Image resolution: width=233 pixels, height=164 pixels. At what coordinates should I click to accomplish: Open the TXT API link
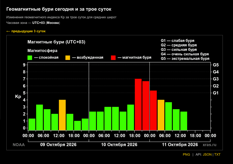click(x=217, y=155)
